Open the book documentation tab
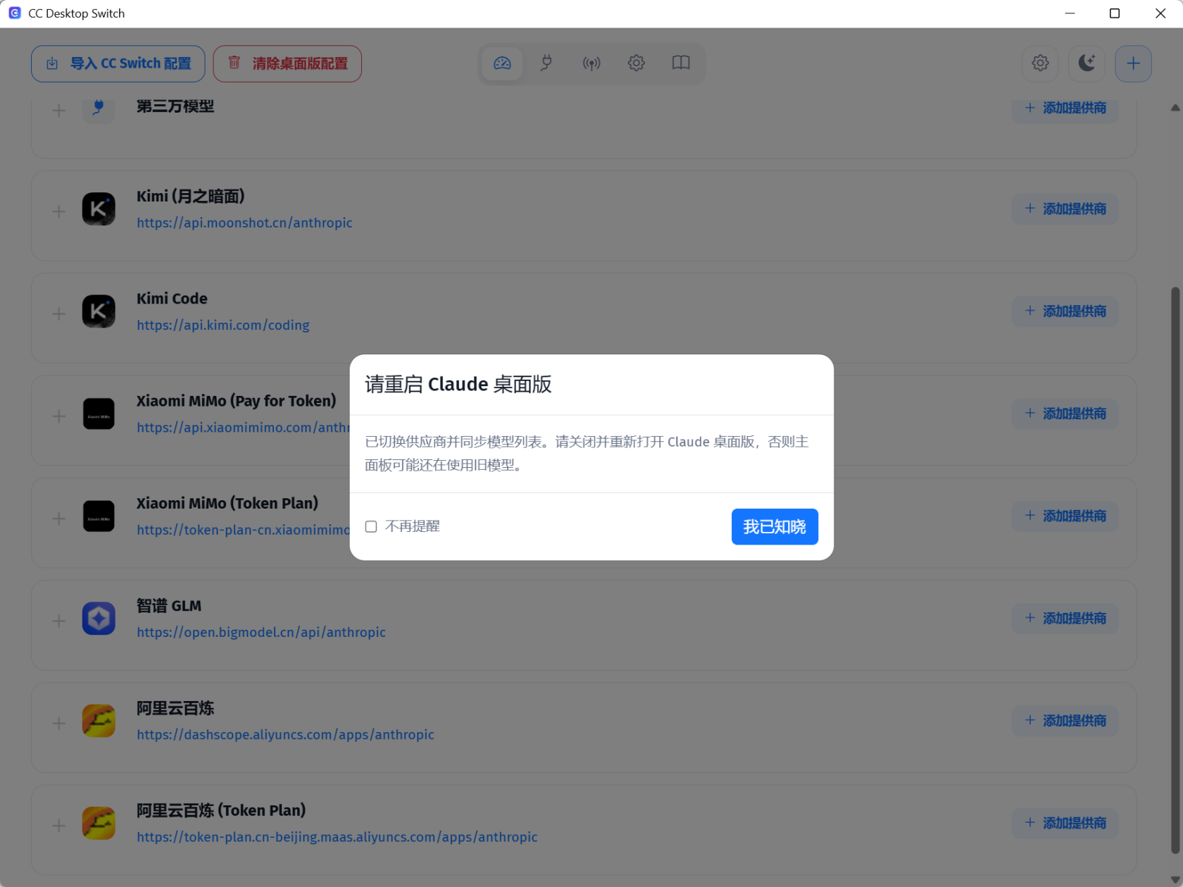 click(681, 63)
